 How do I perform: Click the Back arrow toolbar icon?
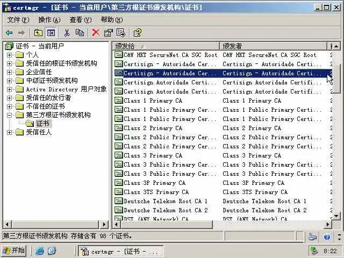[9, 33]
